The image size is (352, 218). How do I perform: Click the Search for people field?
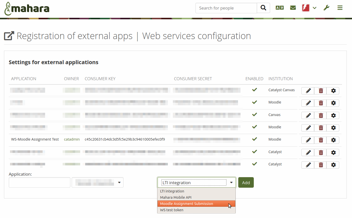pos(226,8)
